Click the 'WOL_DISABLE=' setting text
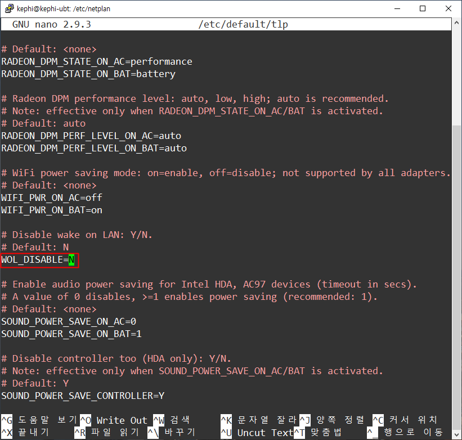Screen dimensions: 462x440 click(35, 259)
